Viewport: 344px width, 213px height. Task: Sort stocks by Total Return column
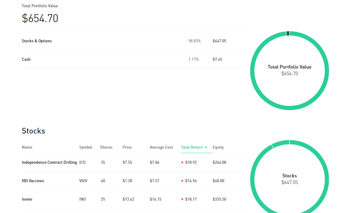192,147
